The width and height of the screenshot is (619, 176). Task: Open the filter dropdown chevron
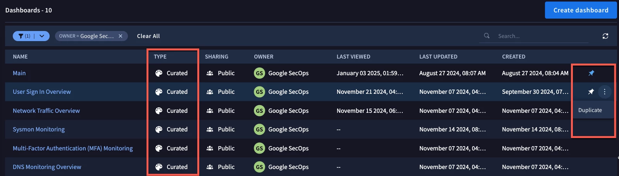(x=42, y=36)
